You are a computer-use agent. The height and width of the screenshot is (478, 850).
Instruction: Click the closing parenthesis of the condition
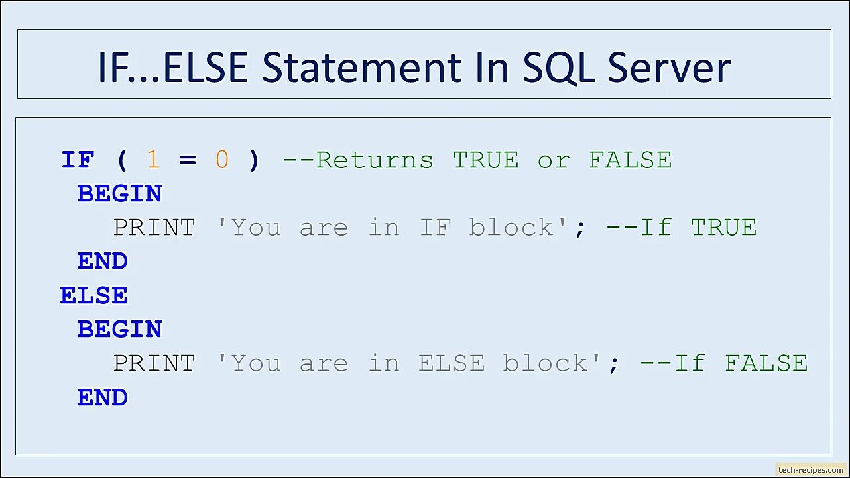click(x=254, y=160)
